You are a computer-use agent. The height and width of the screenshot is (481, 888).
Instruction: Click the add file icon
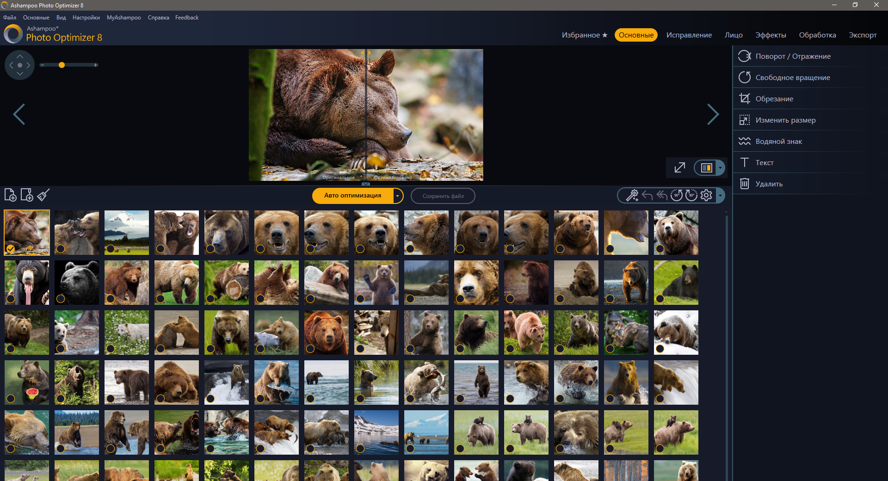(10, 195)
